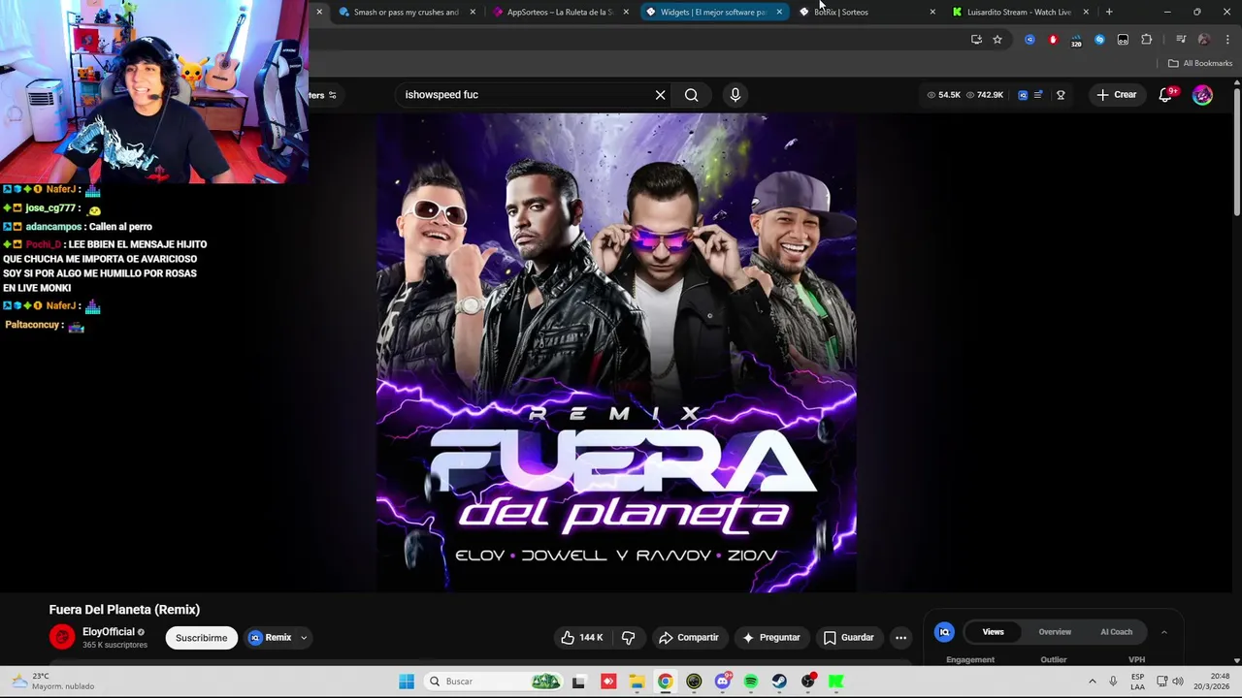This screenshot has width=1242, height=698.
Task: Click the vidIQ trophy icon
Action: pos(1061,95)
